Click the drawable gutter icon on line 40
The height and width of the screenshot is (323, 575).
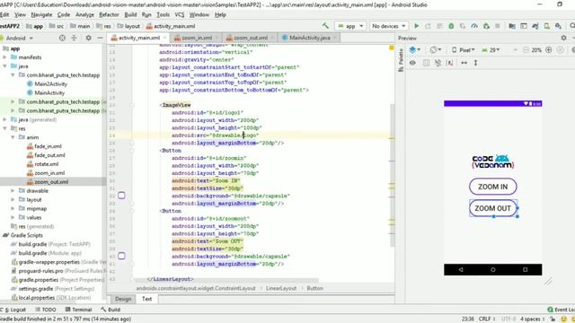(121, 256)
